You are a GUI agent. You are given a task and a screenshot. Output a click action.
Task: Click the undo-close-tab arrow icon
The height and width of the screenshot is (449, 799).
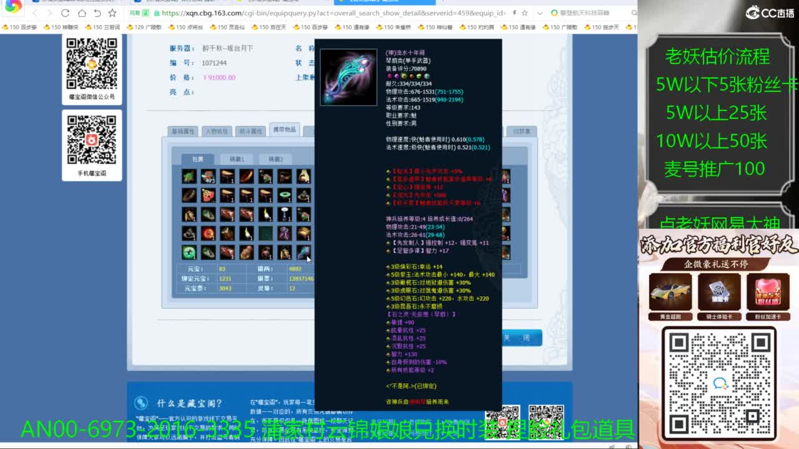(x=97, y=13)
